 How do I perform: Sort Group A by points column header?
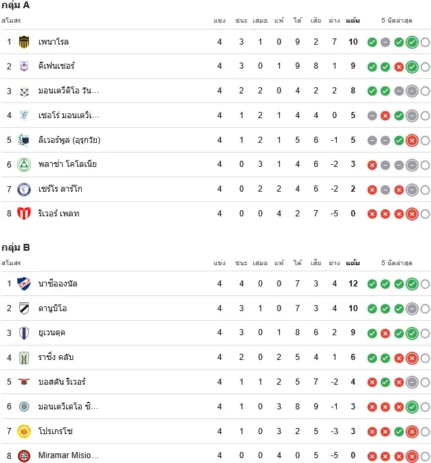[353, 21]
